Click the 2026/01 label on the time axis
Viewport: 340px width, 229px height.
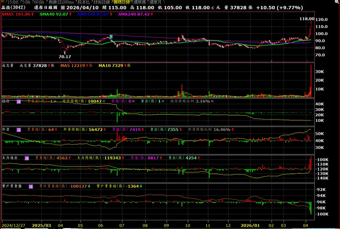click(x=250, y=225)
